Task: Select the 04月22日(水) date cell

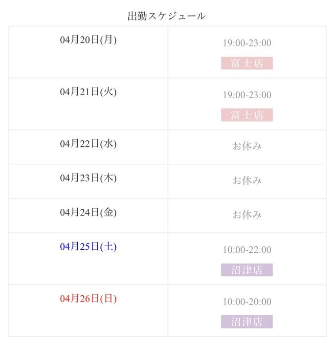Action: pyautogui.click(x=88, y=144)
